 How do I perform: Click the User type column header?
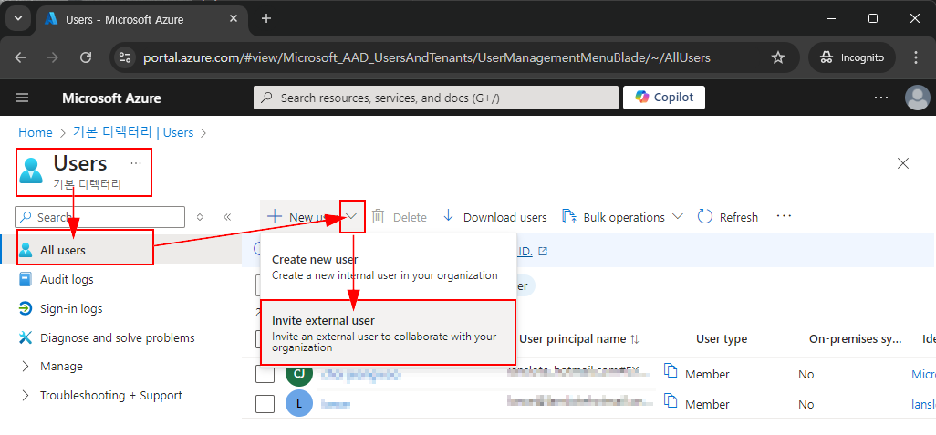pyautogui.click(x=721, y=339)
